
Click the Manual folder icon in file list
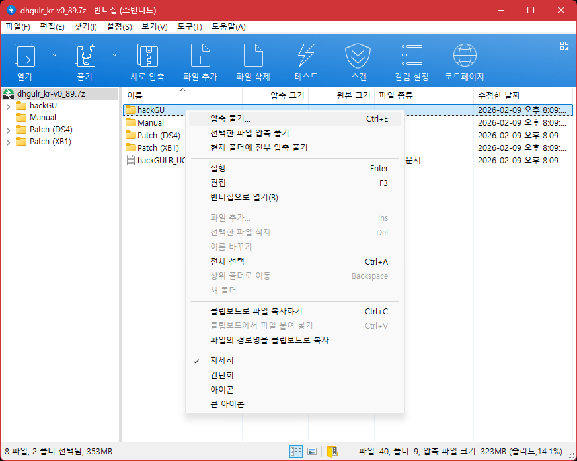[131, 122]
